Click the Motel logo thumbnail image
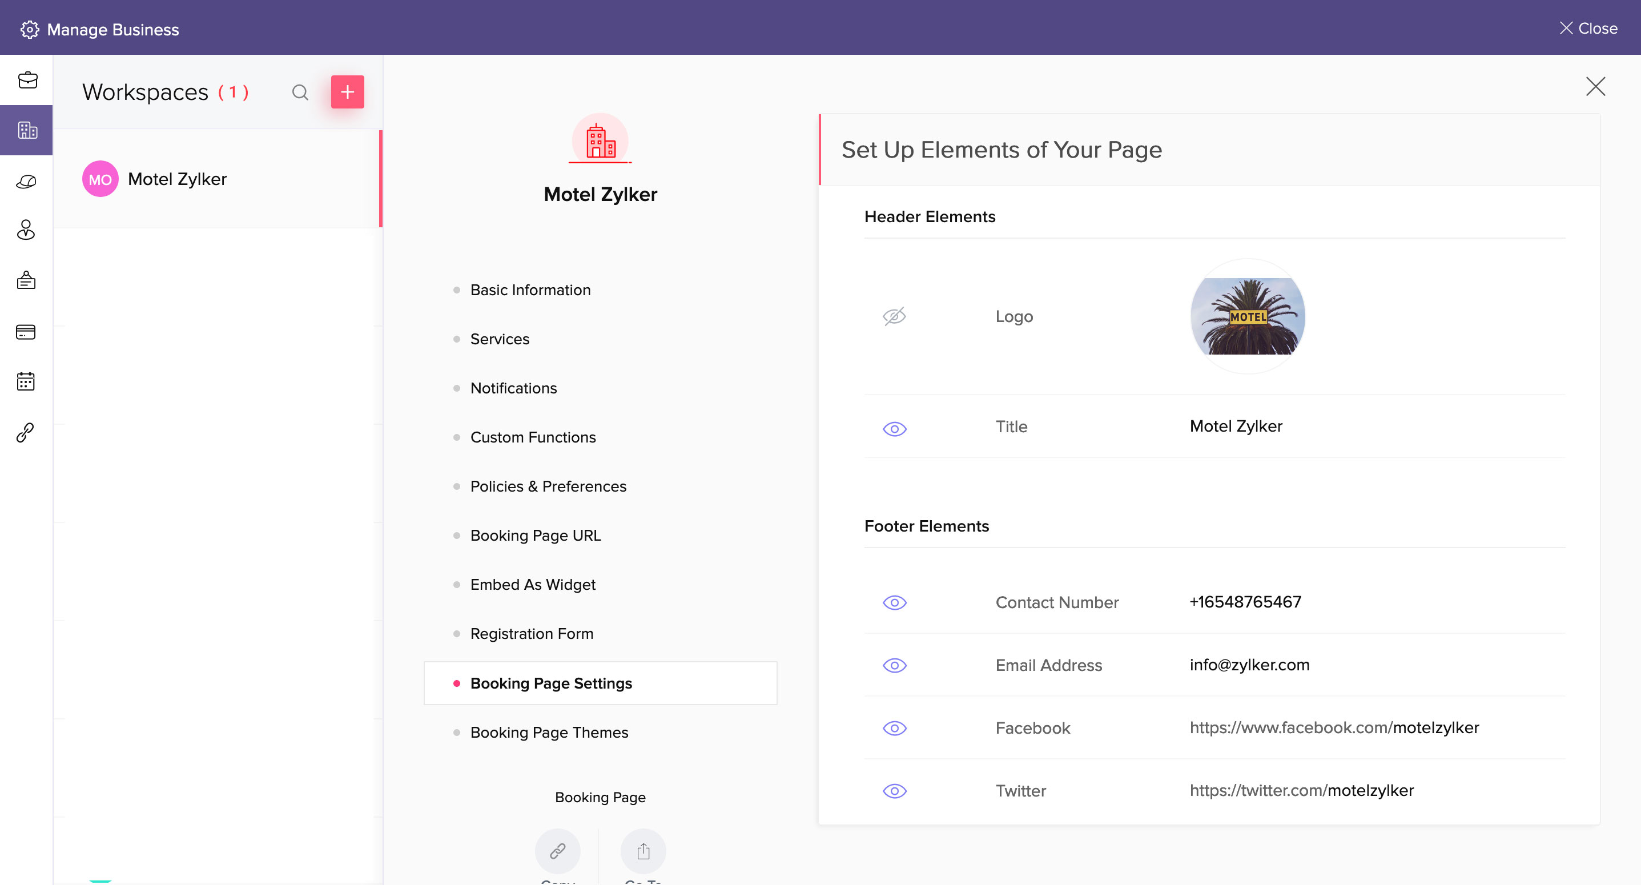Screen dimensions: 1641x885 click(1248, 317)
